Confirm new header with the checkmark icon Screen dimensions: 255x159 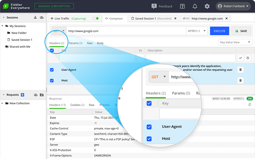(x=240, y=58)
